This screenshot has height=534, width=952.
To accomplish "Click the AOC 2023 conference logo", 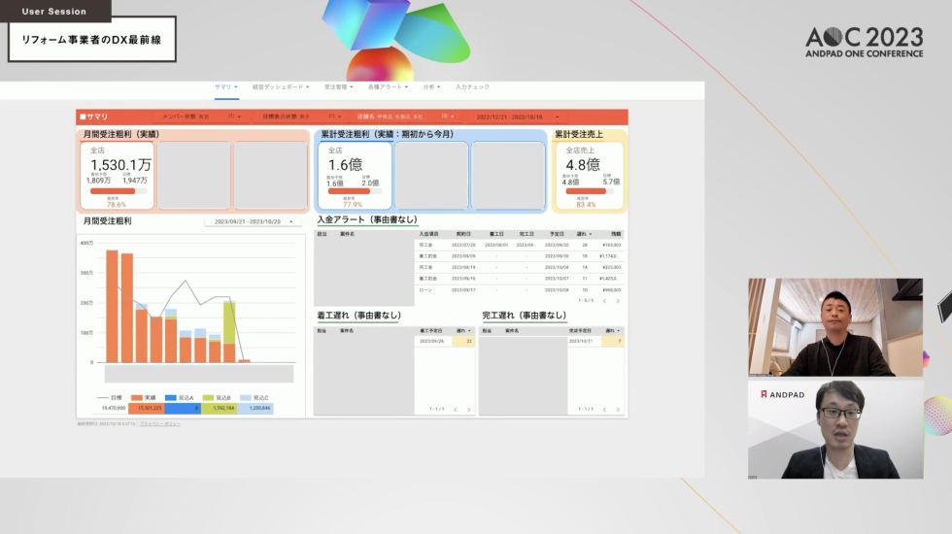I will tap(864, 42).
